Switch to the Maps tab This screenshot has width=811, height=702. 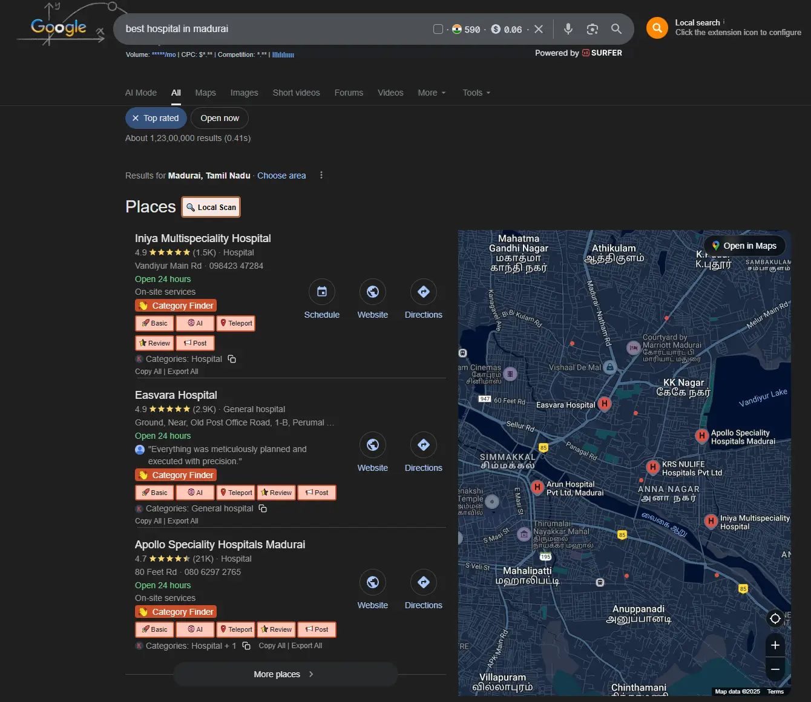[205, 93]
